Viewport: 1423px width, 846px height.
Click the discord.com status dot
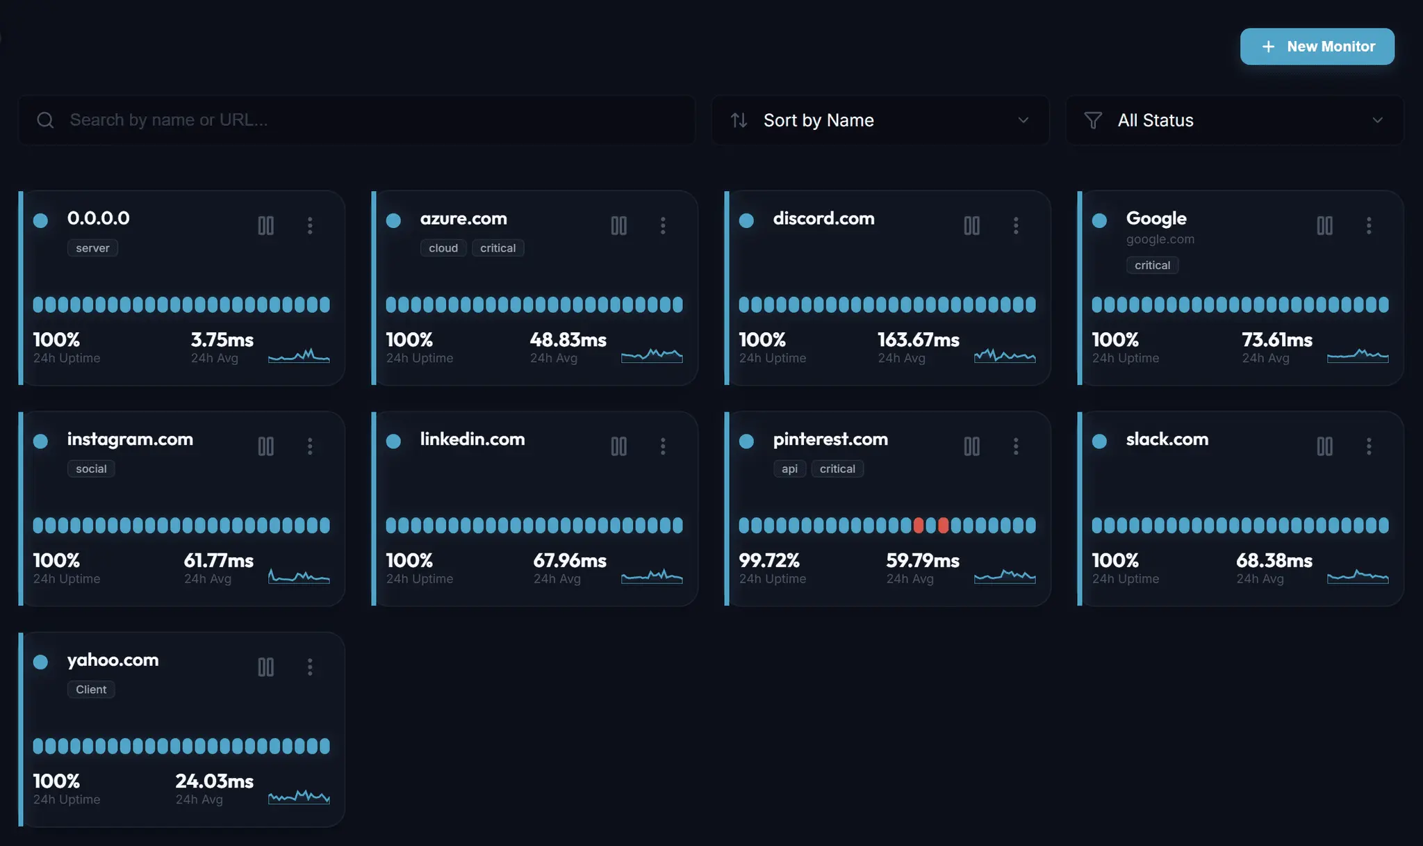[x=747, y=220]
